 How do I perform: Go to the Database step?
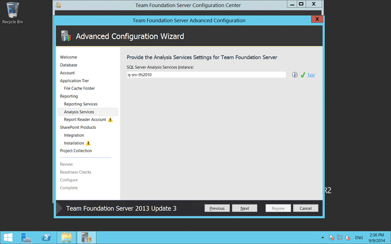[x=68, y=65]
